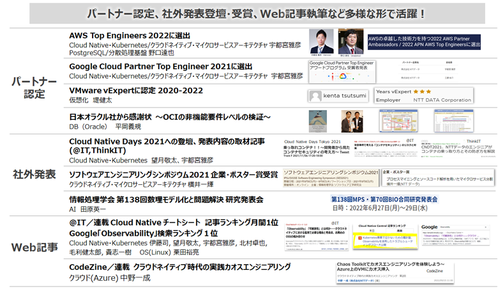This screenshot has width=498, height=289.
Task: Open the Chaos Toolkit CodeZine article thumbnail
Action: (x=395, y=273)
